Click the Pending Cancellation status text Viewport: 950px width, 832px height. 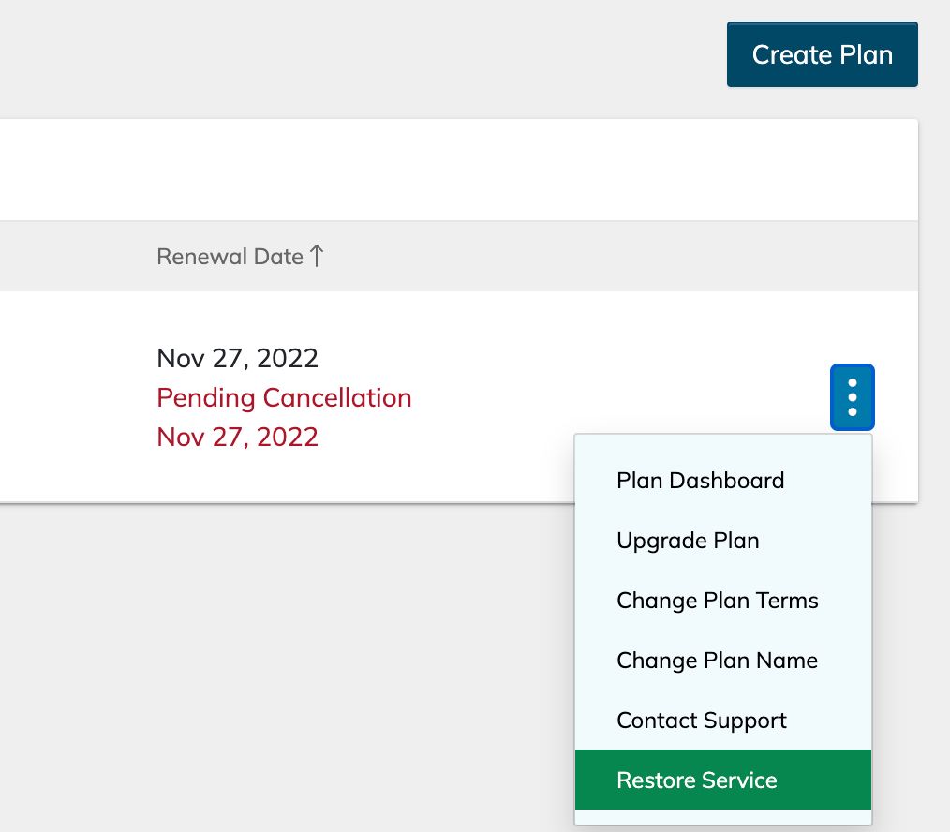tap(284, 397)
